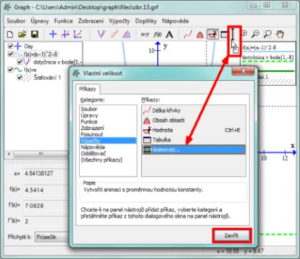Click the zoom out magnifier icon
This screenshot has width=300, height=259.
click(256, 34)
